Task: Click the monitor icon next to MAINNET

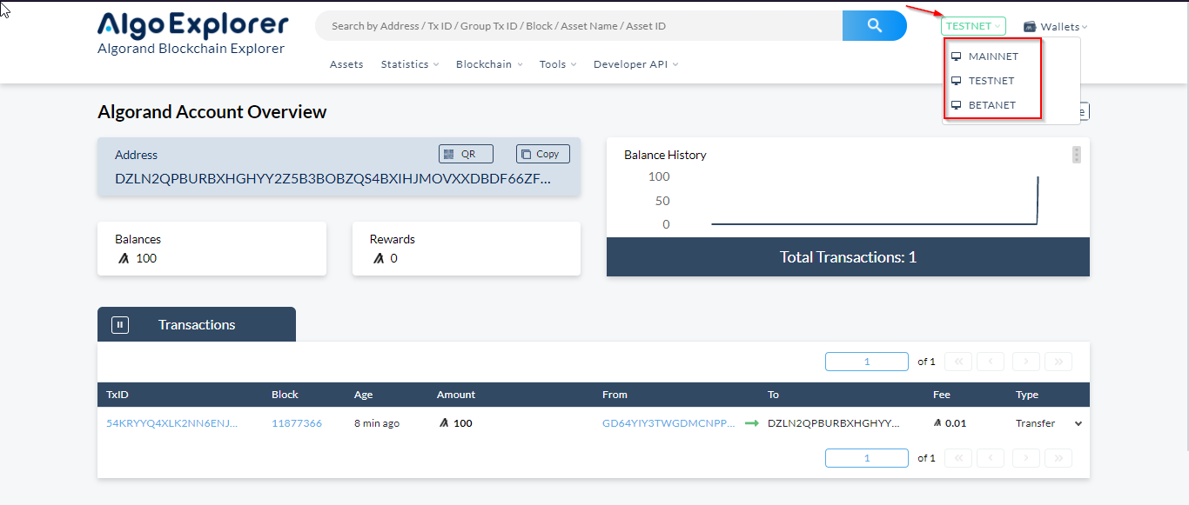Action: click(957, 55)
